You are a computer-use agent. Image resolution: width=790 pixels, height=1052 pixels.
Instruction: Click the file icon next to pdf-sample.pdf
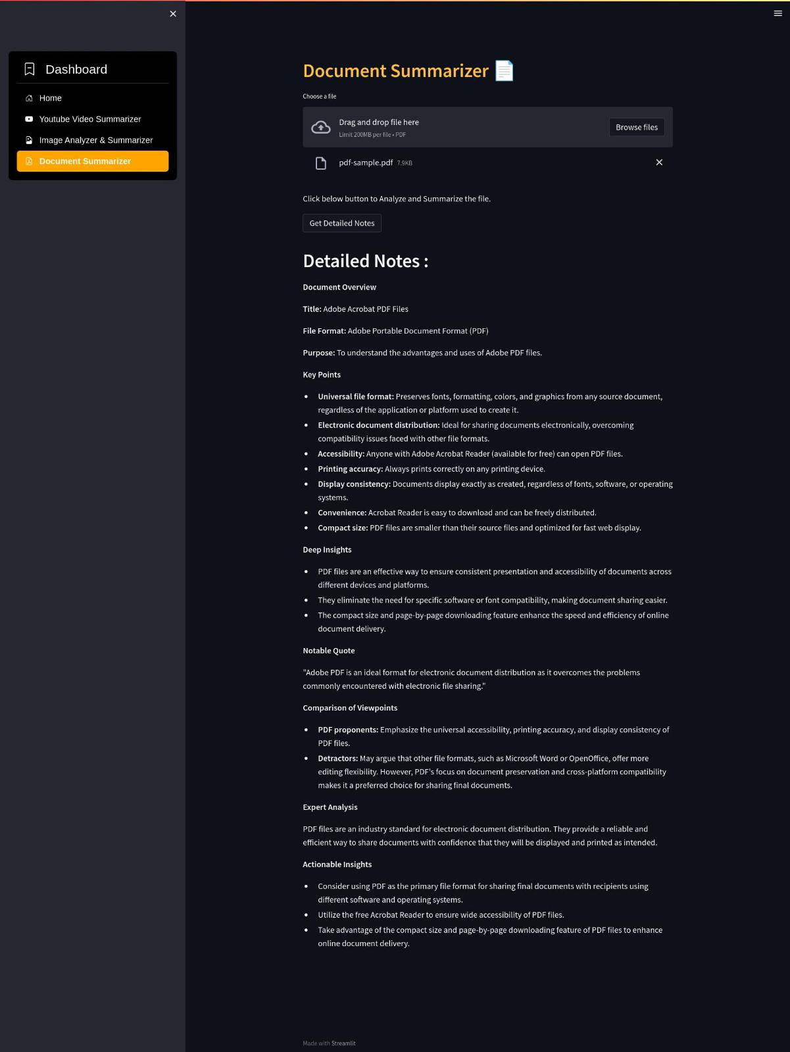point(321,162)
